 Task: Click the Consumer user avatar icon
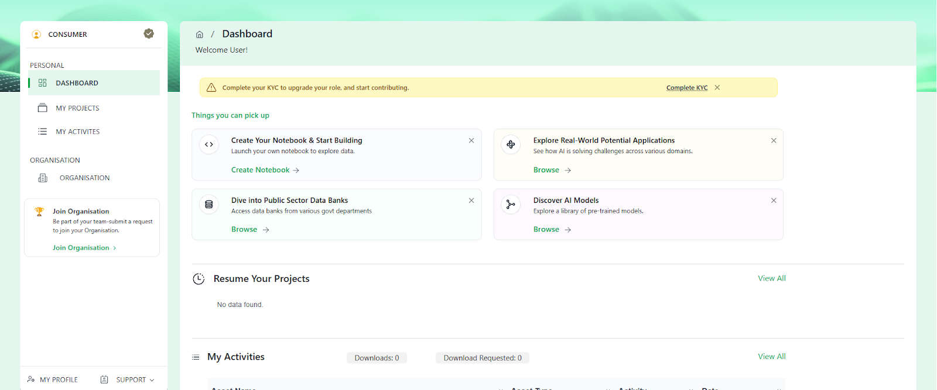tap(36, 34)
